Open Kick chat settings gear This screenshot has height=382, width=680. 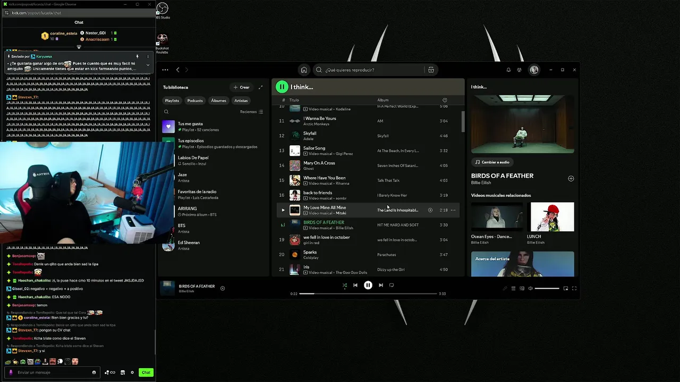coord(132,372)
